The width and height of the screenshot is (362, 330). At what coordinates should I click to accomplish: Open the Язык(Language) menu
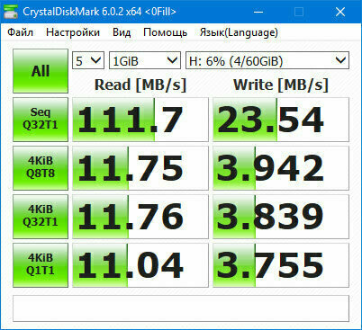239,32
